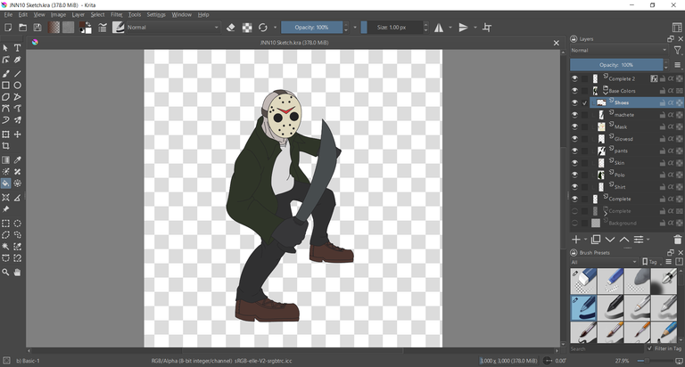This screenshot has width=685, height=367.
Task: Click the foreground/background color swatch
Action: coord(86,28)
